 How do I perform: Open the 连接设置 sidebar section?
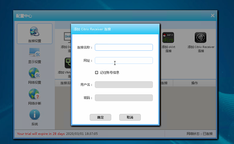[x=35, y=34]
